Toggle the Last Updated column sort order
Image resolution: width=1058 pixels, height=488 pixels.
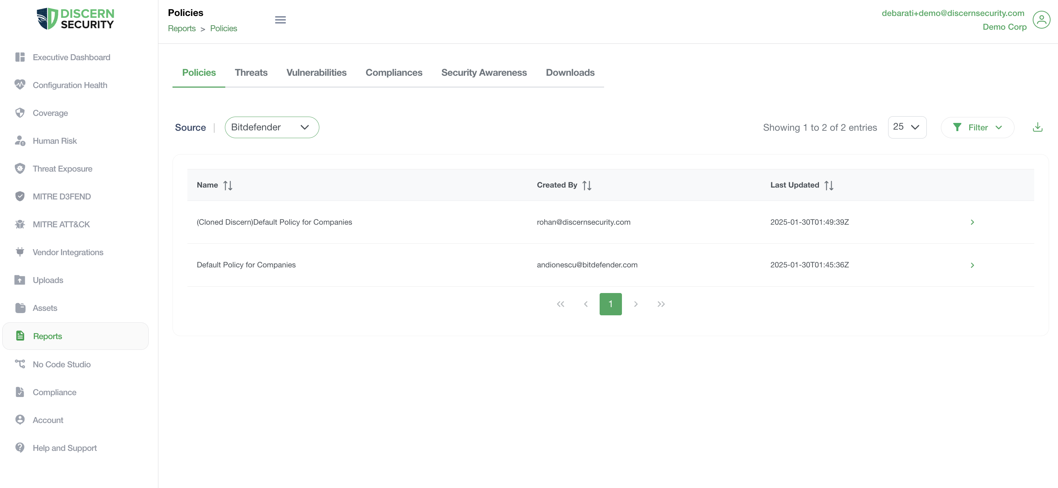[x=829, y=185]
